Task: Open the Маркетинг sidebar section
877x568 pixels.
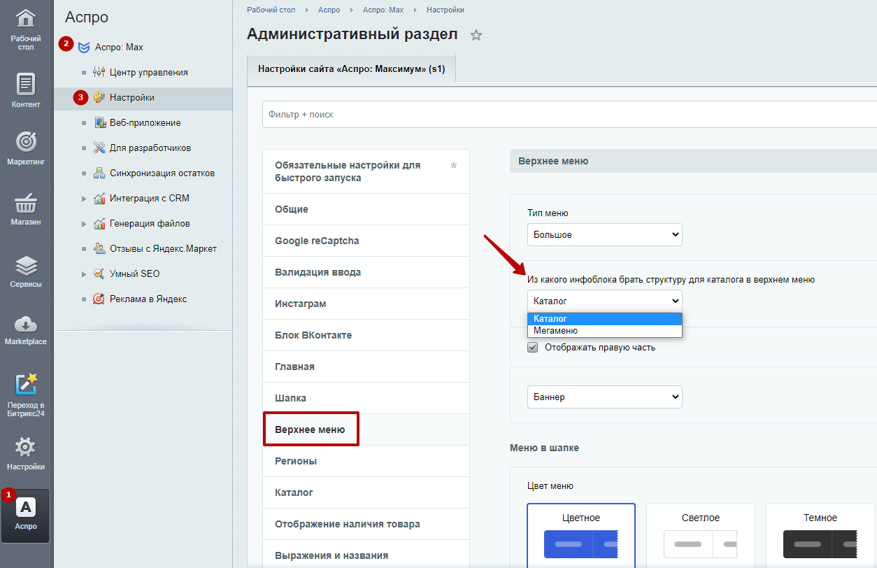Action: 26,142
